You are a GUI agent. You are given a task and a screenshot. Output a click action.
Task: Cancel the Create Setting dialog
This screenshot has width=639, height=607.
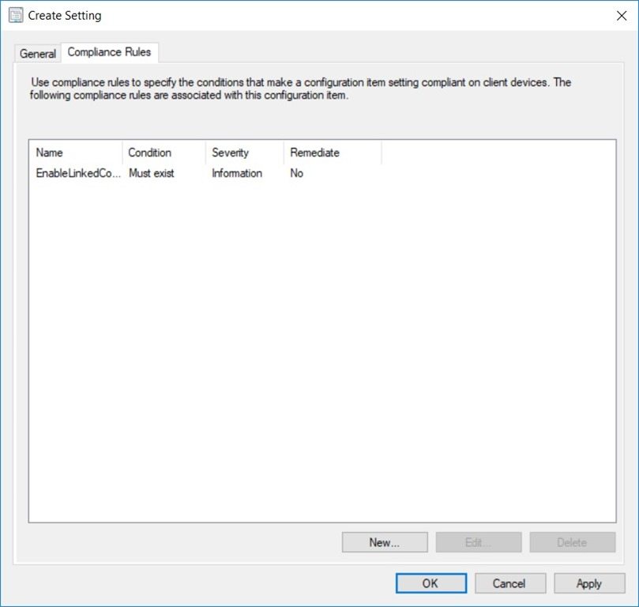pos(509,583)
